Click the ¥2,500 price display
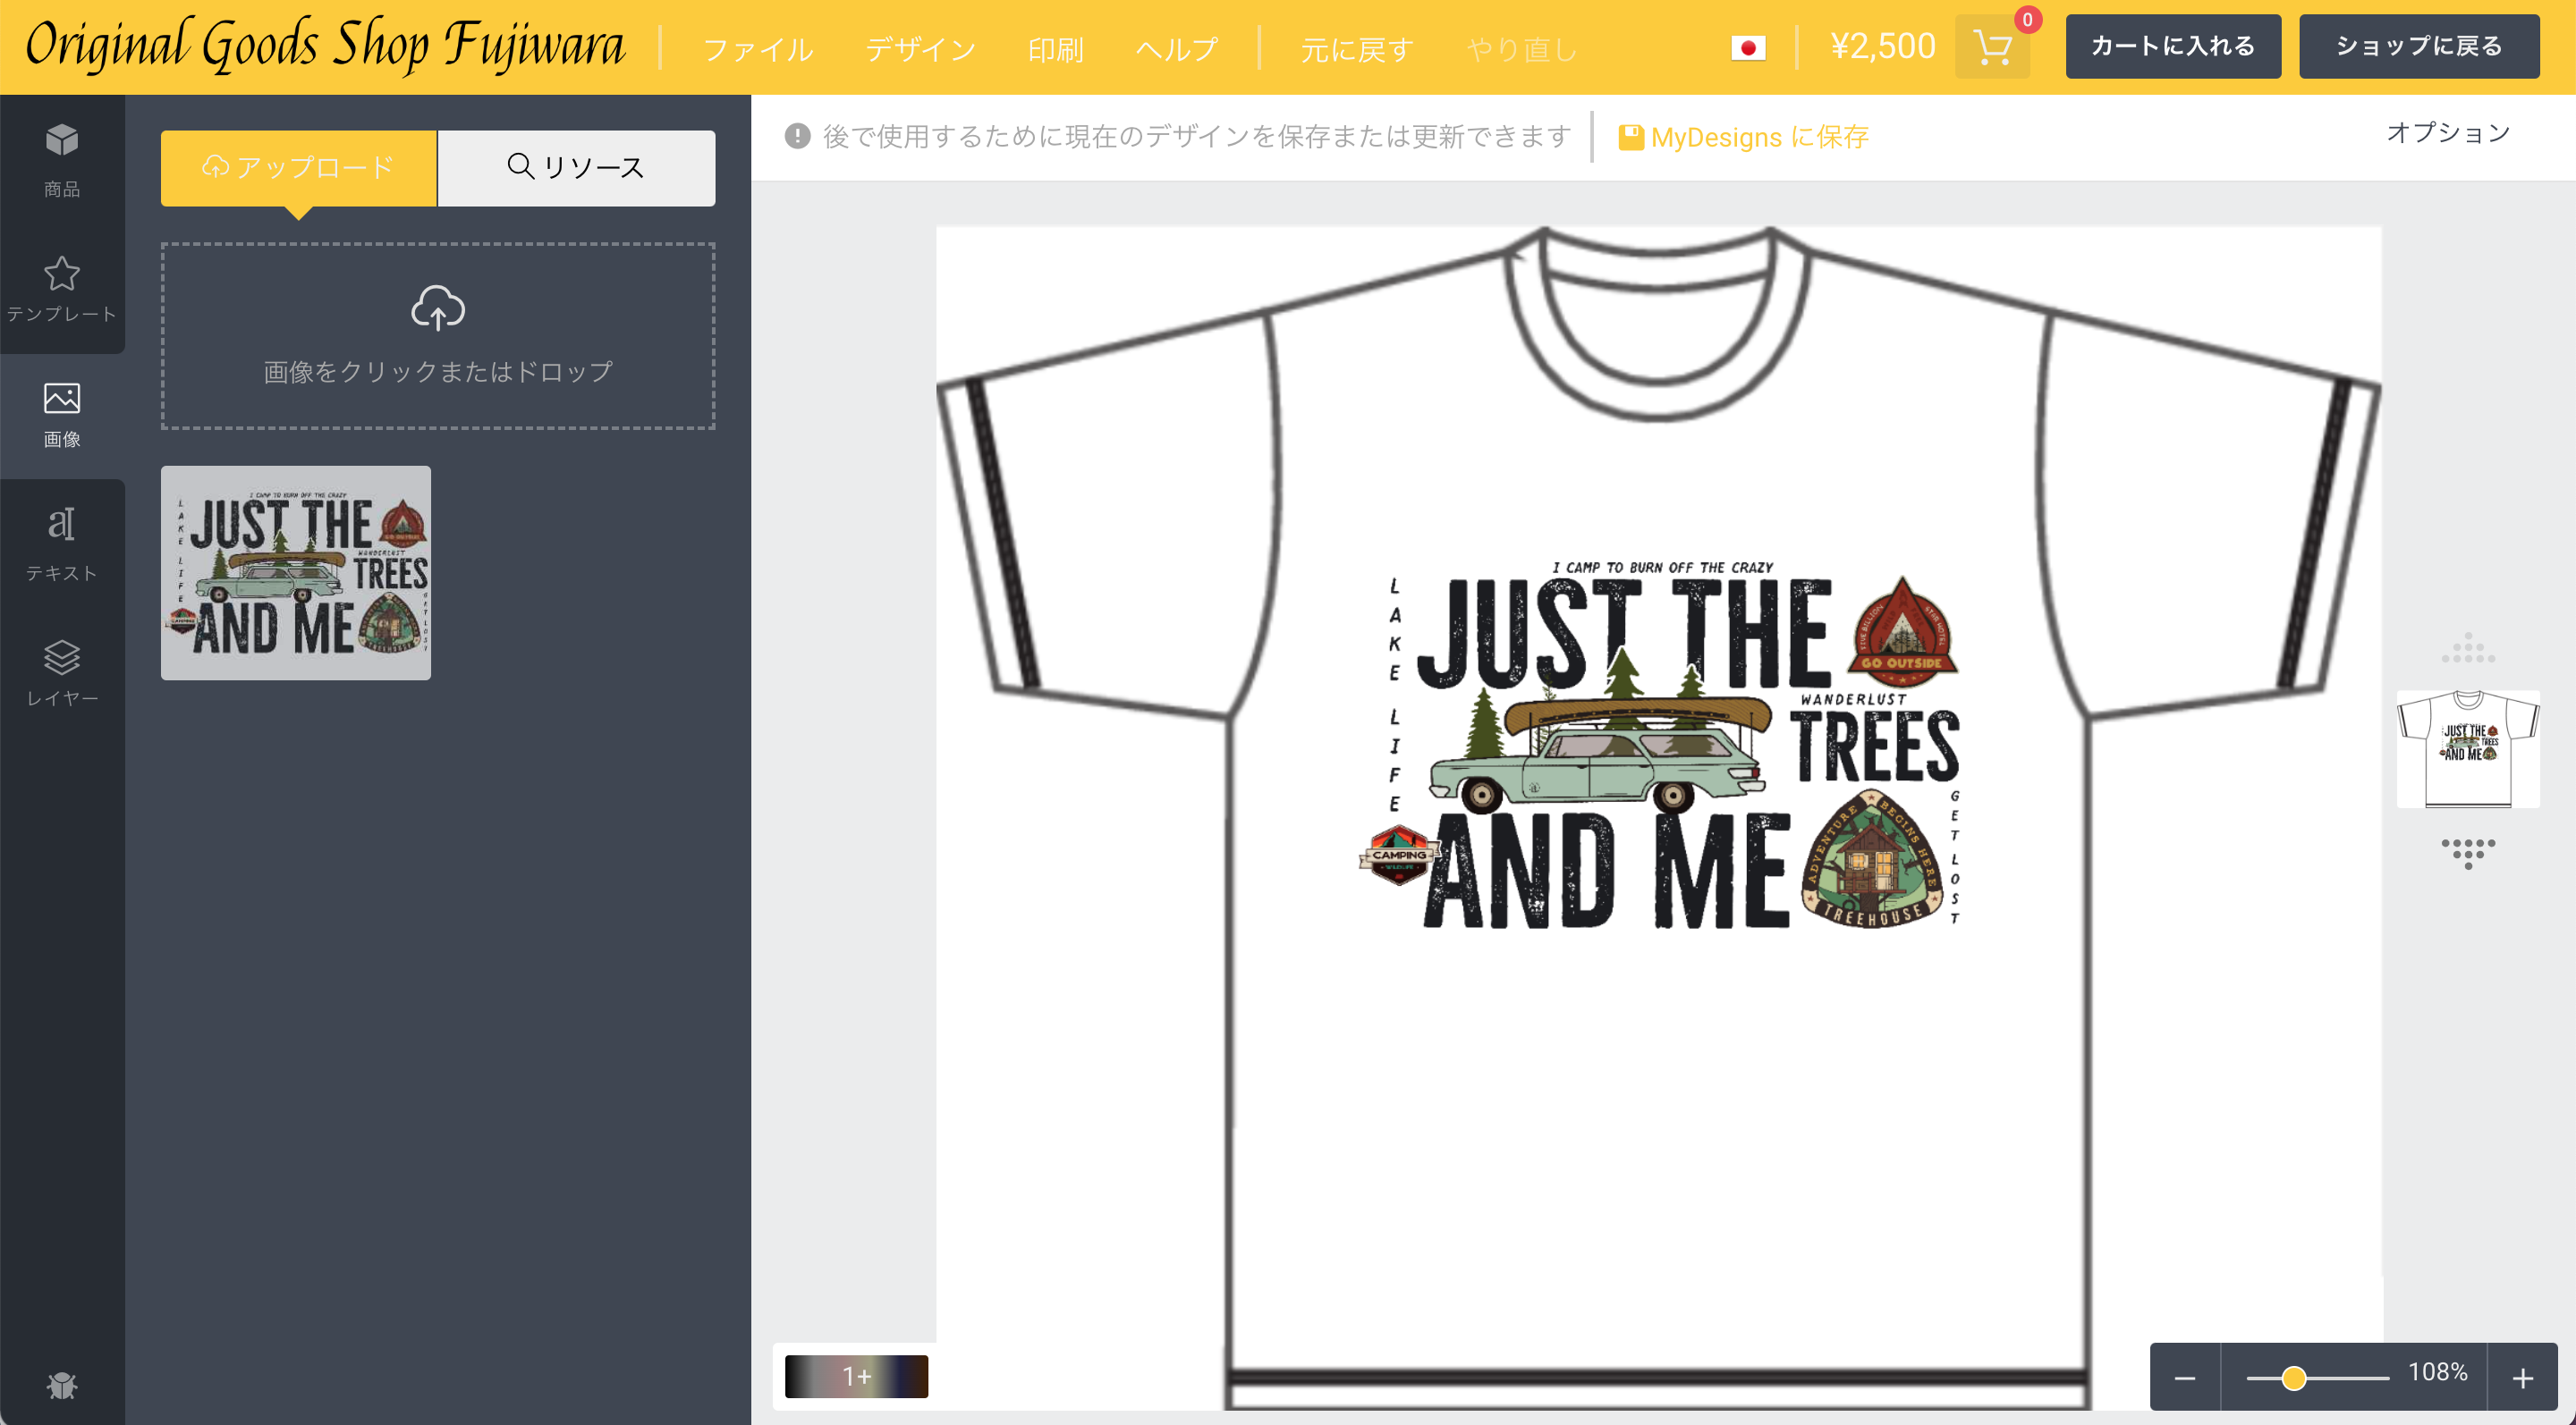 [x=1883, y=46]
